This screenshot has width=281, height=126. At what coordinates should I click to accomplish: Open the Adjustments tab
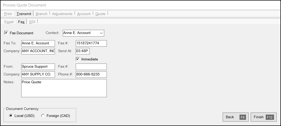(62, 14)
